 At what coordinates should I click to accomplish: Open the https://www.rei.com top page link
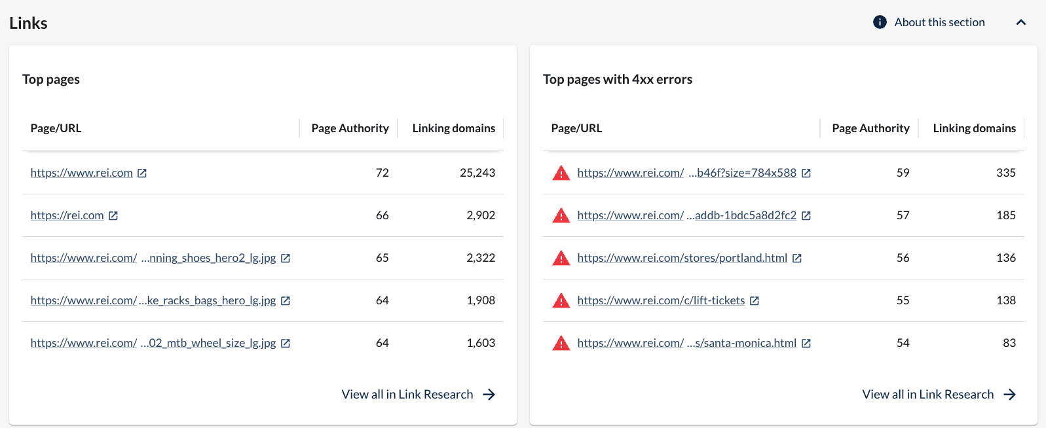[x=81, y=173]
